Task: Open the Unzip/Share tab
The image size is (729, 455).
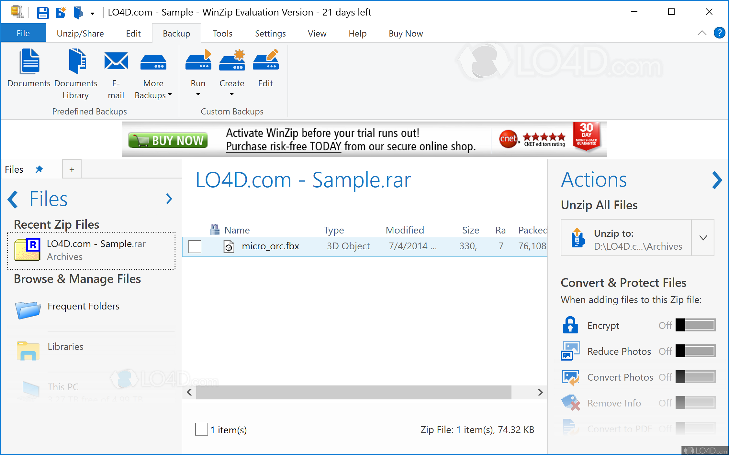Action: (x=80, y=33)
